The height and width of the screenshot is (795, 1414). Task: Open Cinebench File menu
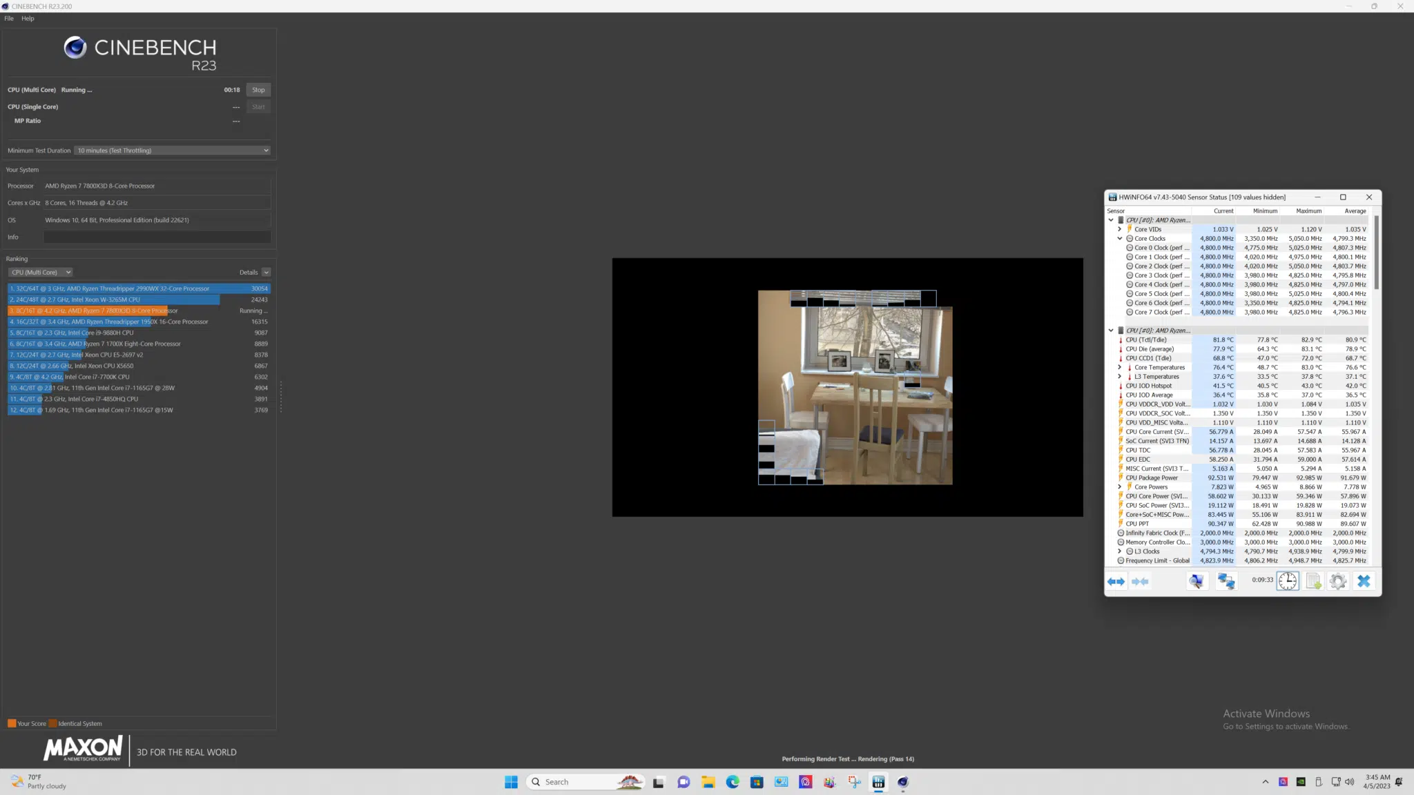9,19
